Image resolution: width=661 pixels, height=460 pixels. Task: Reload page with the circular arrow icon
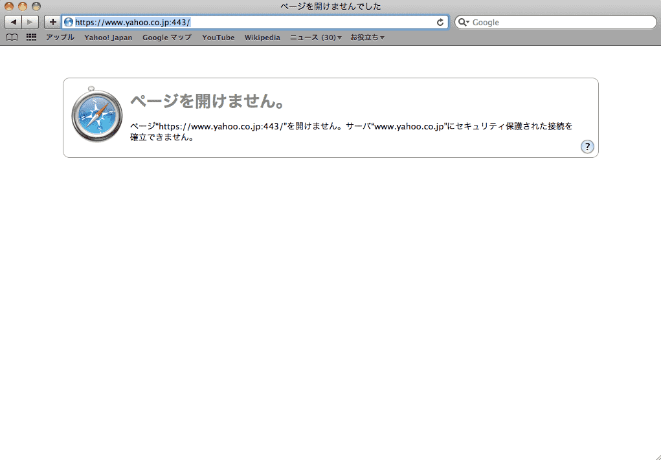(440, 23)
